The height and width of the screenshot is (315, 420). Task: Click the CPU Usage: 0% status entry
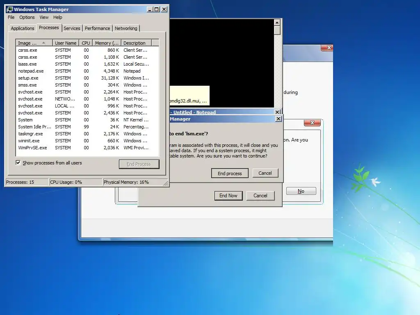(x=76, y=182)
